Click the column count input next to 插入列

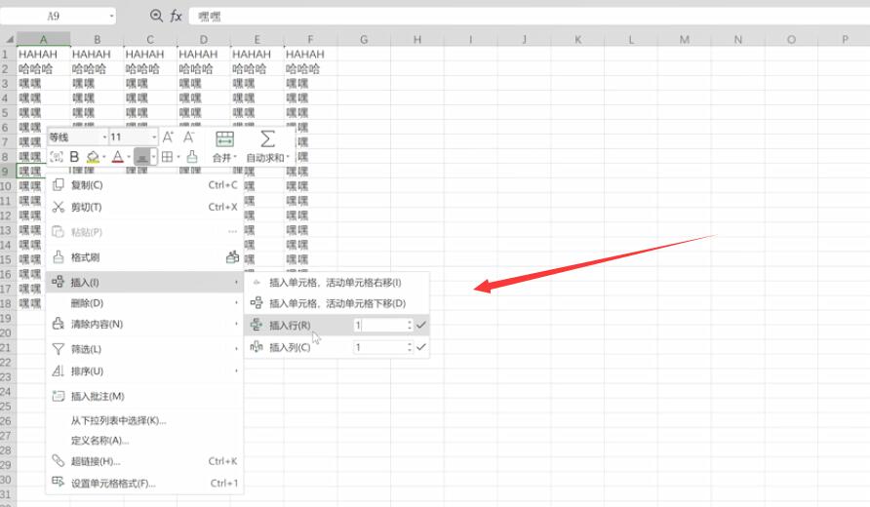point(380,347)
